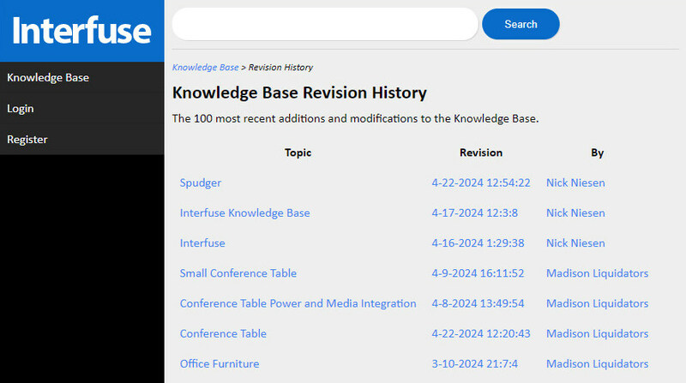The width and height of the screenshot is (686, 383).
Task: Click Madison Liquidators in Small Conference Table row
Action: click(597, 273)
